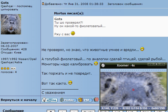Click the smiley after "калибровать"
This screenshot has width=168, height=112.
click(96, 64)
